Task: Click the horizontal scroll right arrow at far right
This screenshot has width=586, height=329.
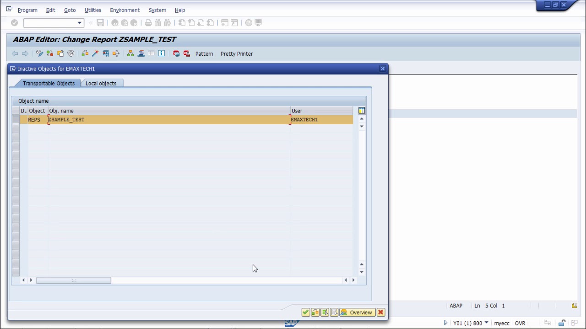Action: point(353,280)
